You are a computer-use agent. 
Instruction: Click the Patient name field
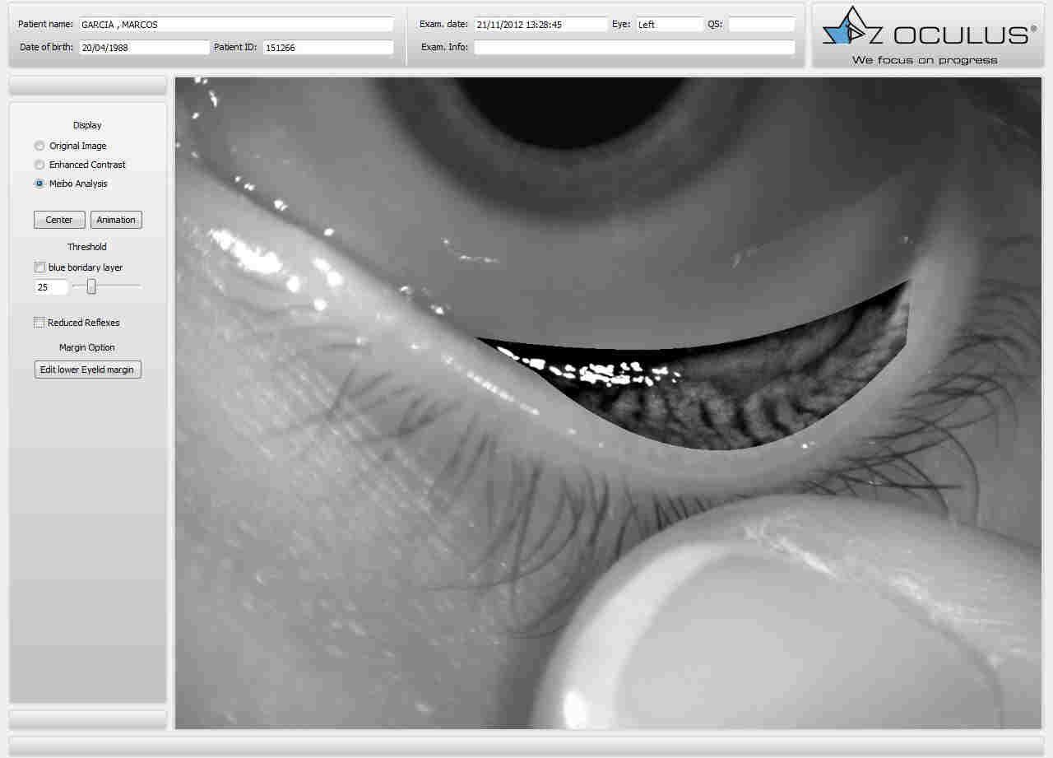click(235, 25)
